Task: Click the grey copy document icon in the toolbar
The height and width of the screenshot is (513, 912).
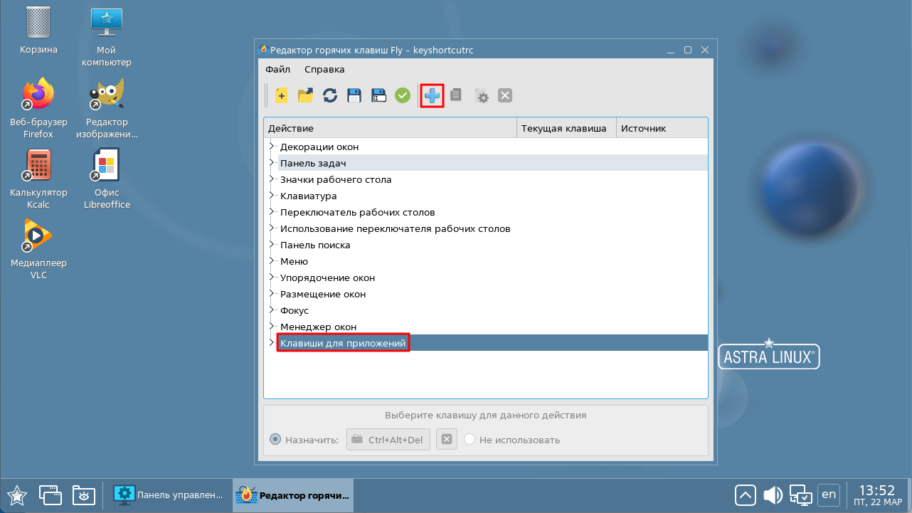Action: coord(457,95)
